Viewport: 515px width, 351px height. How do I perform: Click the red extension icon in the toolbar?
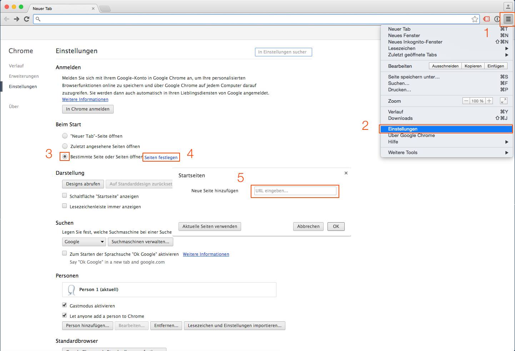click(x=486, y=19)
